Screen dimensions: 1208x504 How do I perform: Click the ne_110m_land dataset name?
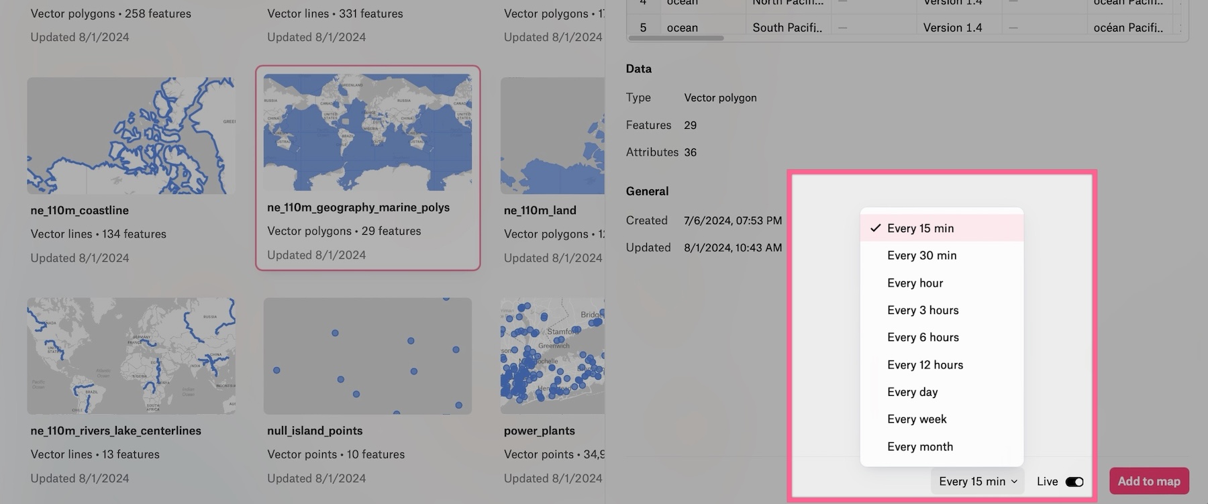click(540, 210)
